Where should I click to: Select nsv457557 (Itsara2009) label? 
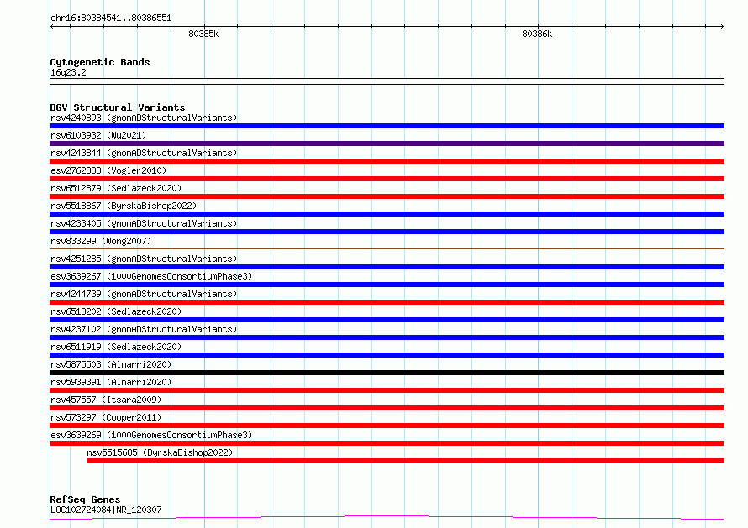106,400
